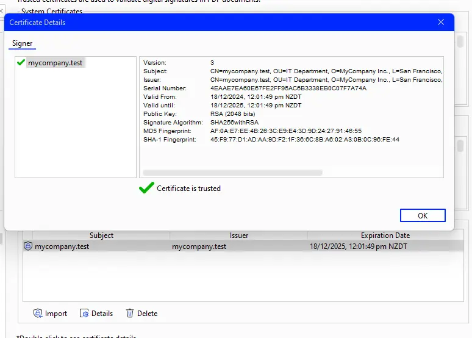
Task: Click the mycompany.test issuer cell
Action: tap(199, 246)
